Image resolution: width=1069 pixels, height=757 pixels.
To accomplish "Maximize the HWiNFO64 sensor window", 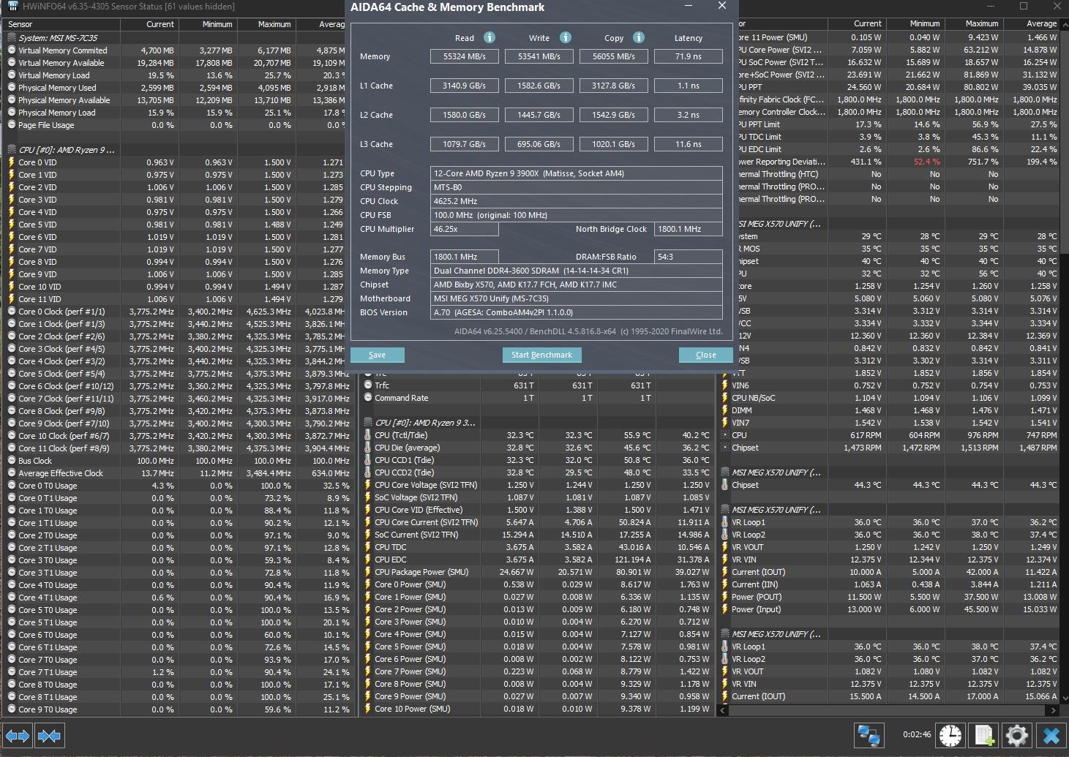I will 1023,7.
